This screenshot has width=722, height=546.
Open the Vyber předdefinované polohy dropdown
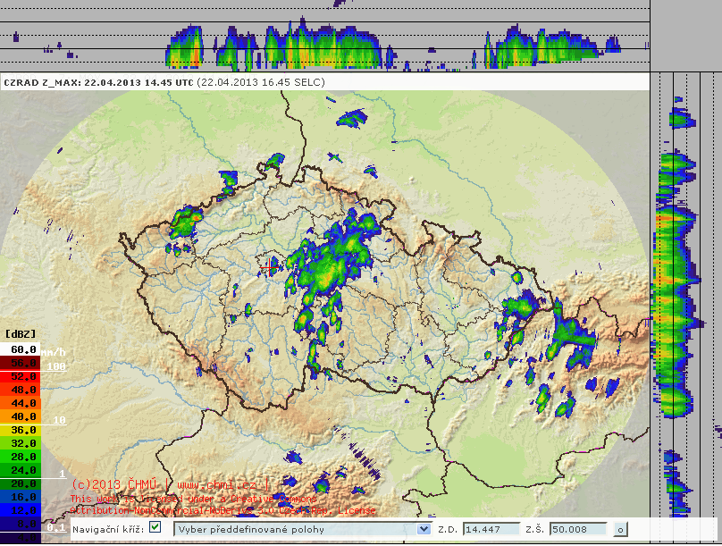coord(303,529)
